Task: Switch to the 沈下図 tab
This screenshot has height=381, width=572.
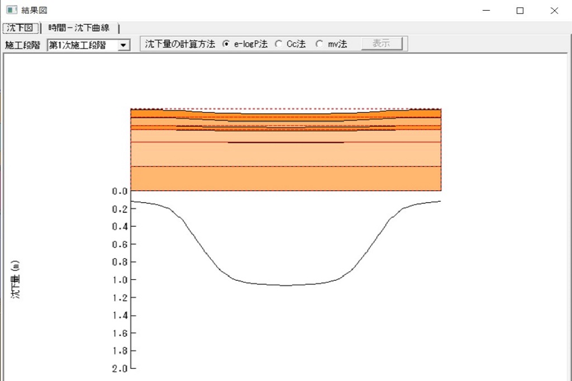Action: click(x=21, y=28)
